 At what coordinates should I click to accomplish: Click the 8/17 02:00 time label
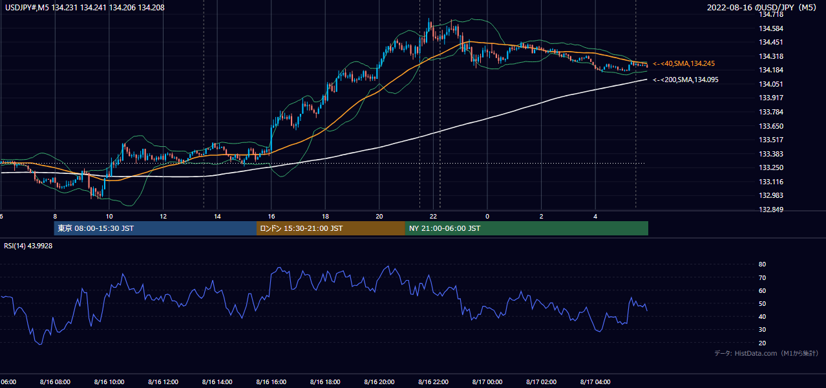click(542, 382)
